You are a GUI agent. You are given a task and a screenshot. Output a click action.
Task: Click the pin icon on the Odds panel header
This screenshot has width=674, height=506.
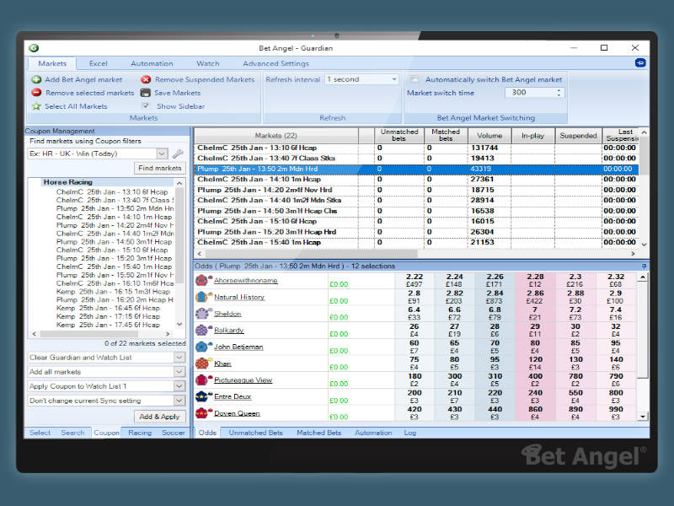644,266
